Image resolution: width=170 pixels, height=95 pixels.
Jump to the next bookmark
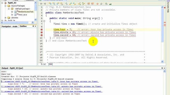74,4
